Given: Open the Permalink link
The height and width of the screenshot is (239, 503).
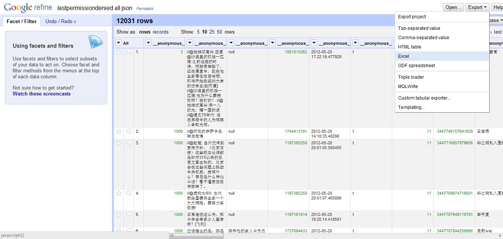Looking at the screenshot, I should click(x=145, y=9).
